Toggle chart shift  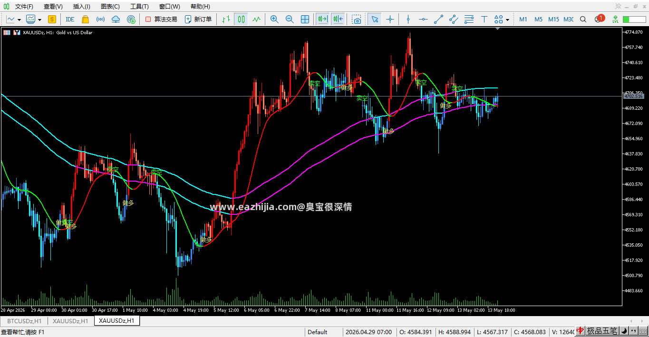[x=338, y=19]
